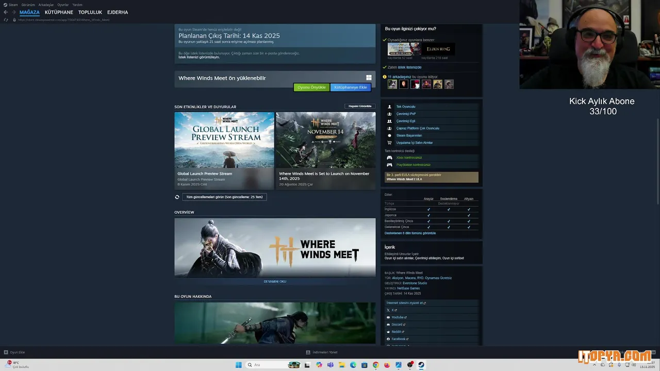
Task: Click the Everstone Studio developer link
Action: [415, 283]
